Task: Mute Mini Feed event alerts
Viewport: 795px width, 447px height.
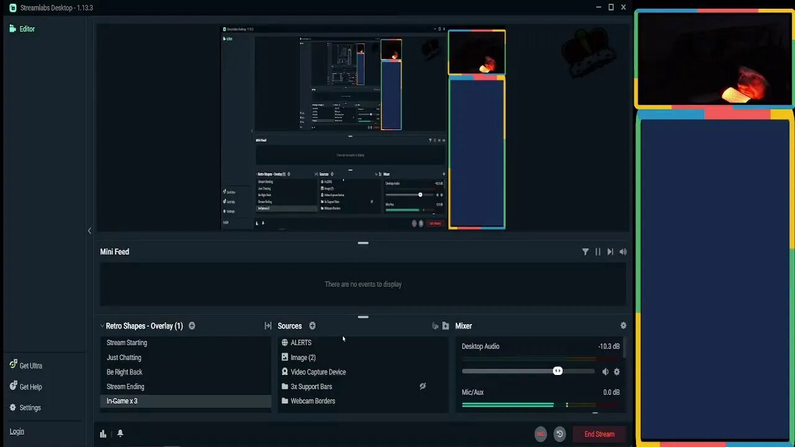Action: [623, 251]
